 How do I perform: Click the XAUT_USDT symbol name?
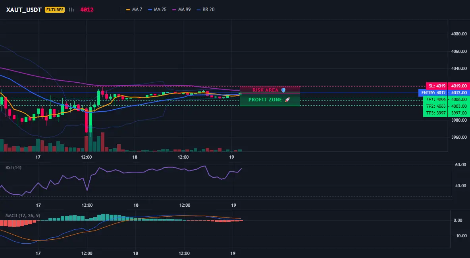[x=24, y=10]
